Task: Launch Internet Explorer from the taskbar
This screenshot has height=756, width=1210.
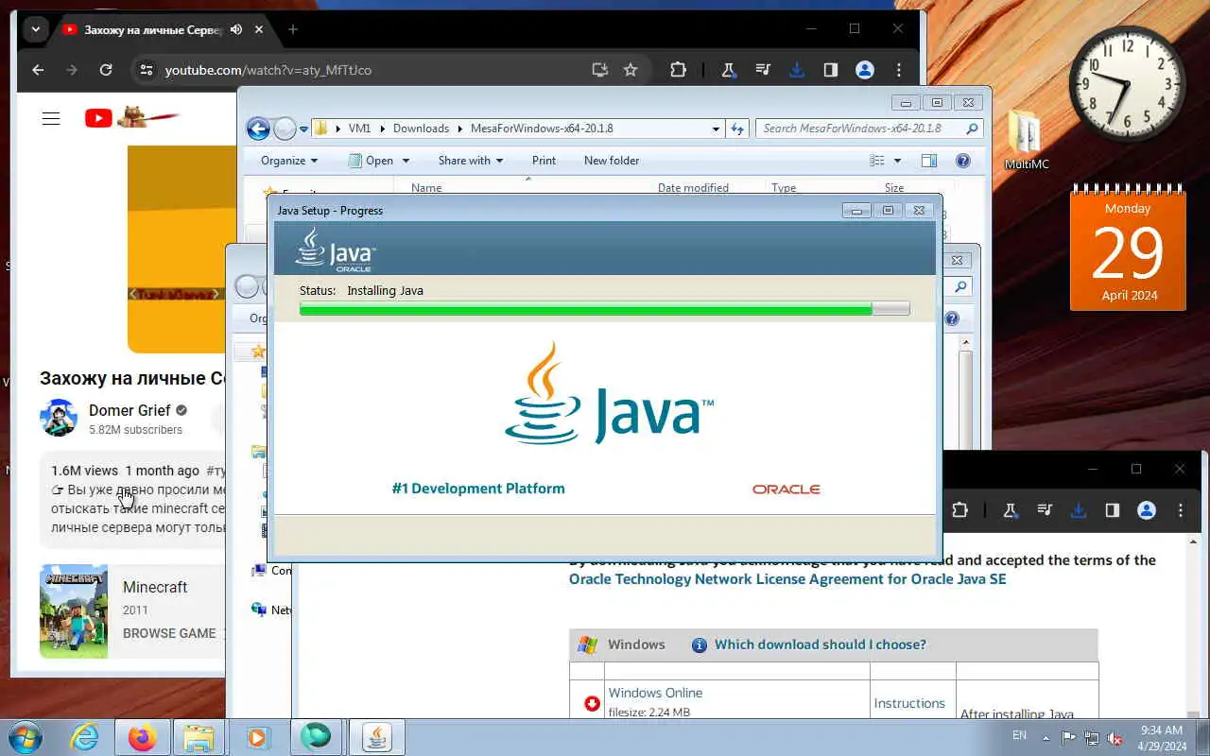Action: click(85, 737)
